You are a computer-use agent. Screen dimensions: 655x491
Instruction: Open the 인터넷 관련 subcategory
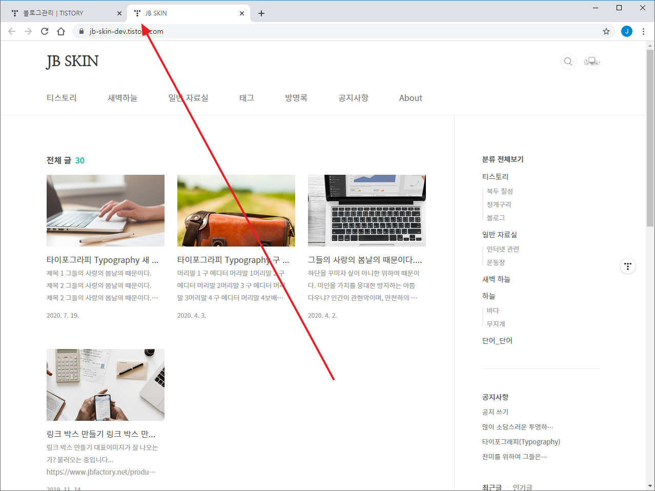click(x=503, y=249)
